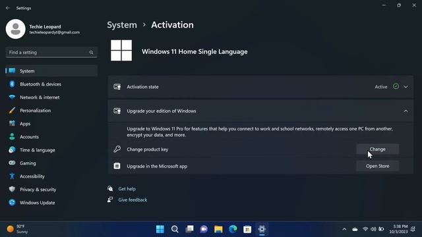
Task: Click the Give feedback icon
Action: point(110,199)
